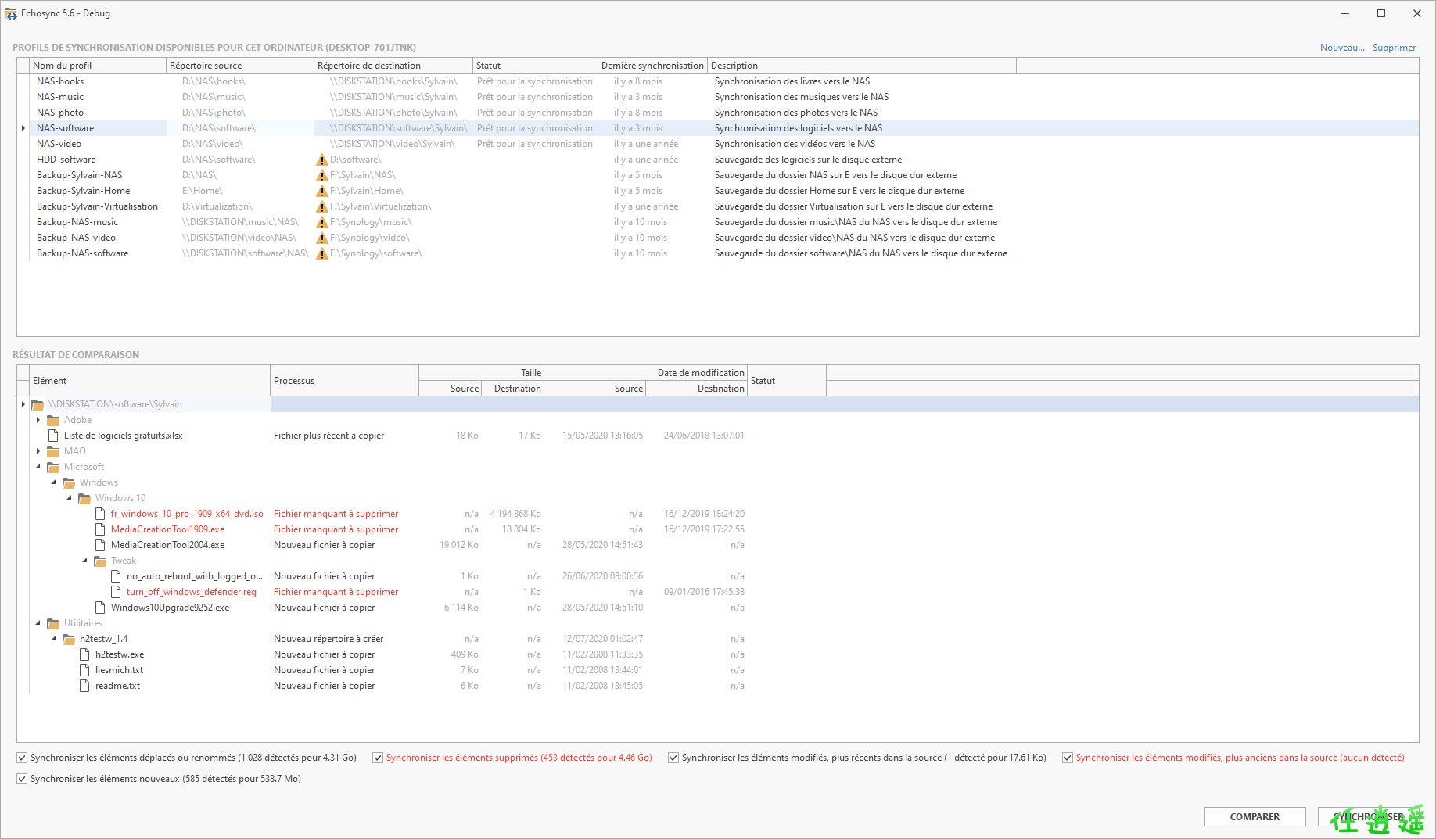Screen dimensions: 1436x839
Task: Expand the Adobe folder node
Action: pyautogui.click(x=38, y=420)
